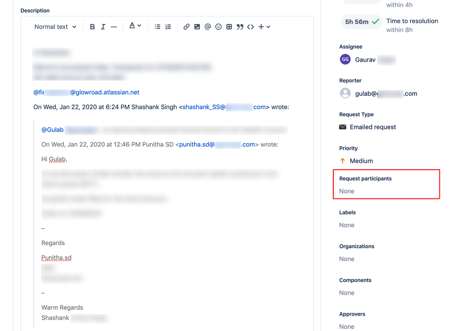Toggle blockquote formatting

239,27
